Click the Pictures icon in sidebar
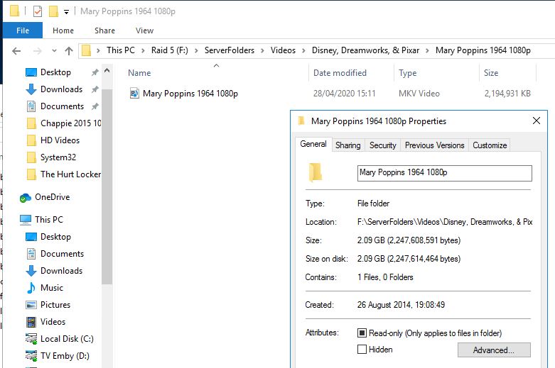The image size is (555, 368). 31,305
